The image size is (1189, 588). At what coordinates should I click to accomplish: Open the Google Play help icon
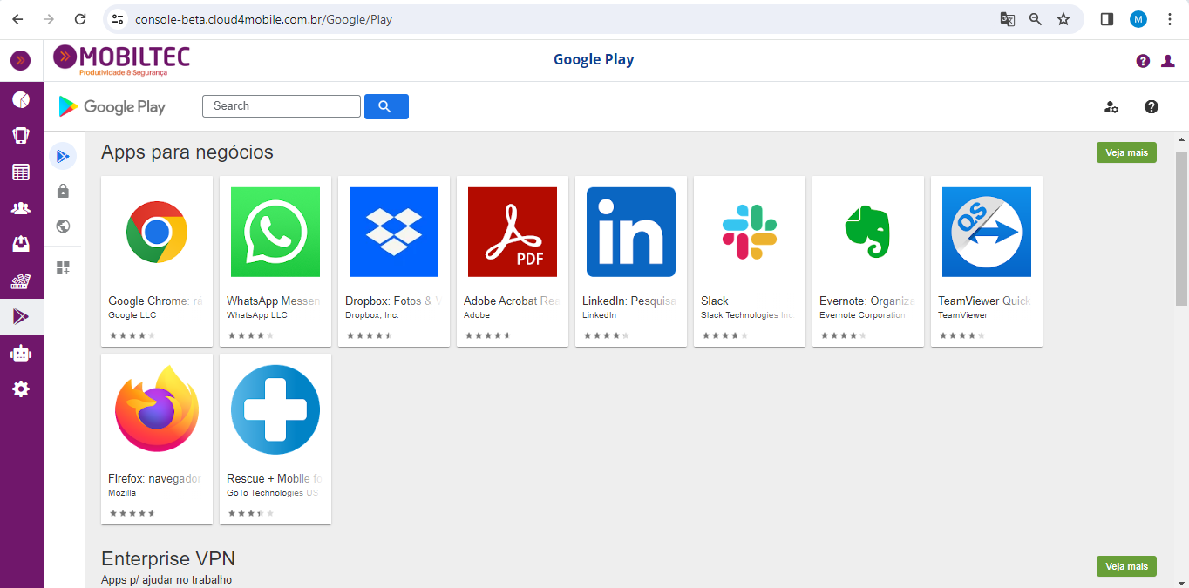[1152, 106]
